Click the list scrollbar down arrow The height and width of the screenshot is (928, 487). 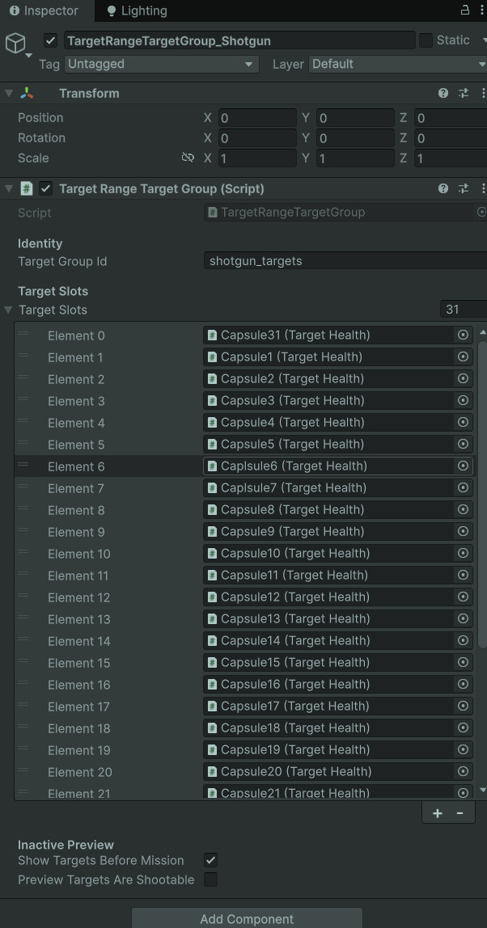pos(482,790)
